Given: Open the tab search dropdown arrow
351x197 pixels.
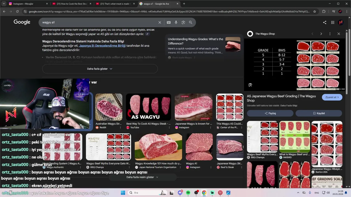Looking at the screenshot, I should tap(4, 4).
